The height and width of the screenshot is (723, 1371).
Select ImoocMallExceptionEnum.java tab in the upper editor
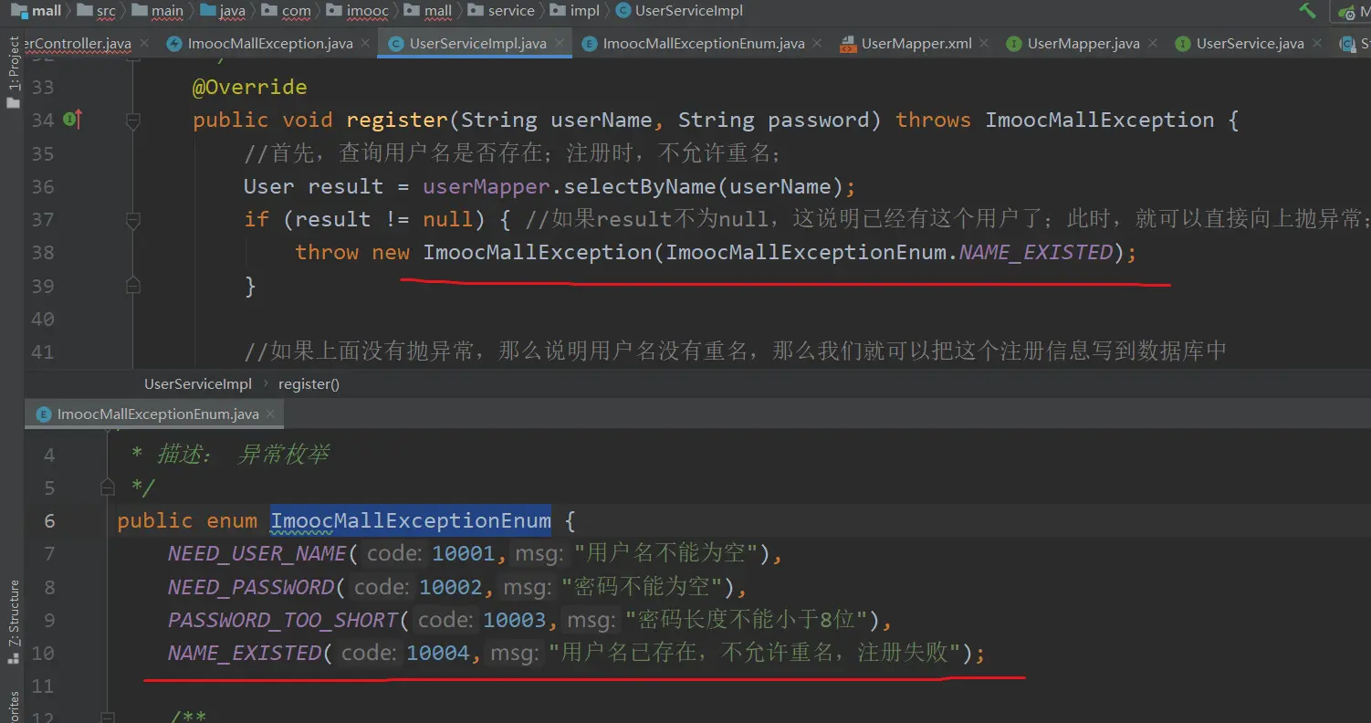point(704,44)
